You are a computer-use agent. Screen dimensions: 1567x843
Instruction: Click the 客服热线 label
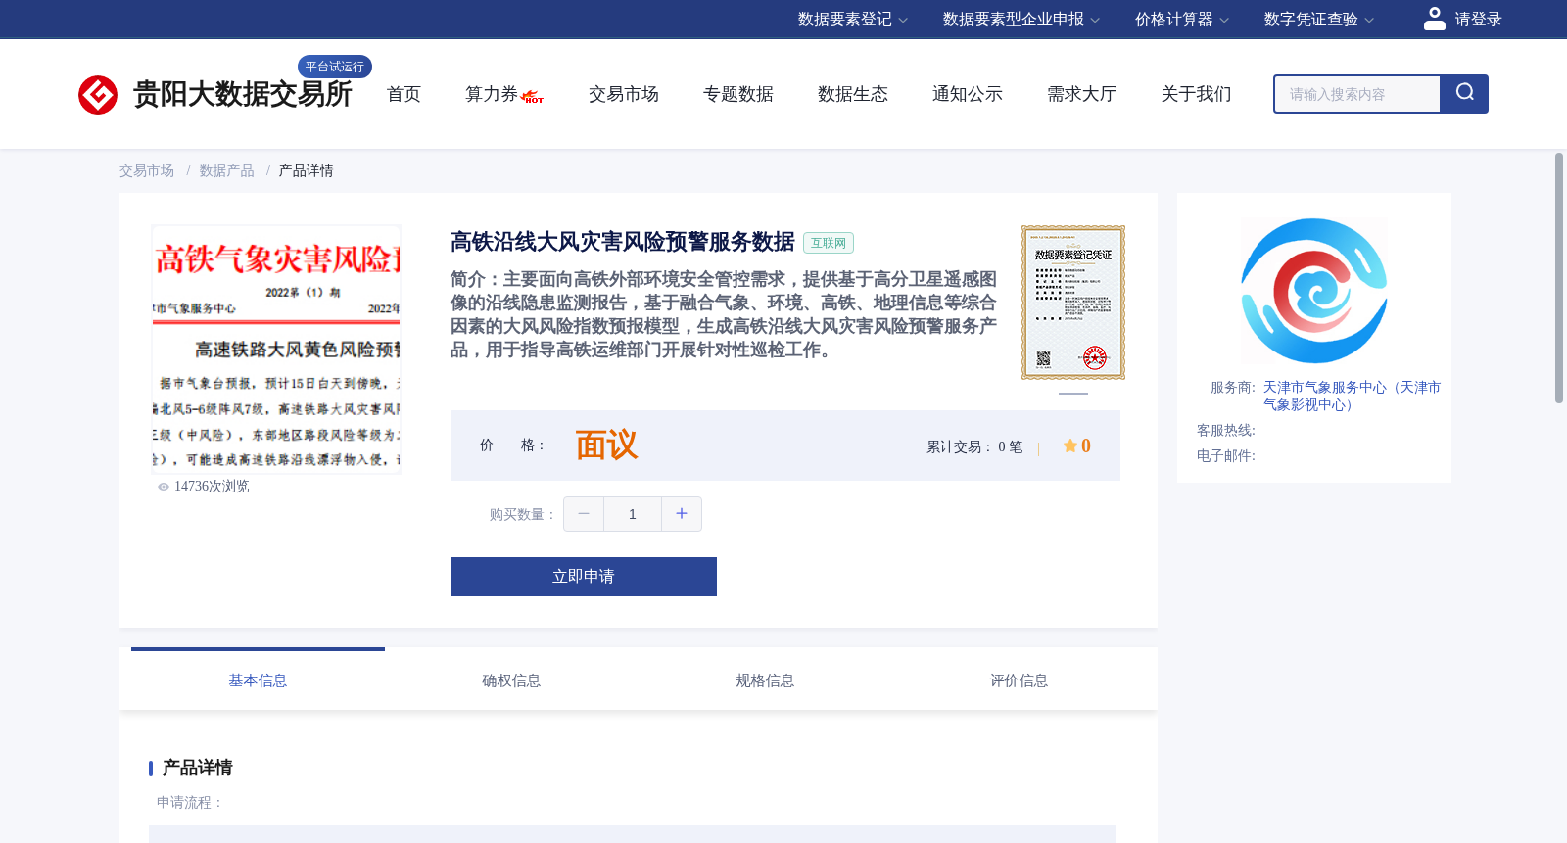tap(1226, 431)
